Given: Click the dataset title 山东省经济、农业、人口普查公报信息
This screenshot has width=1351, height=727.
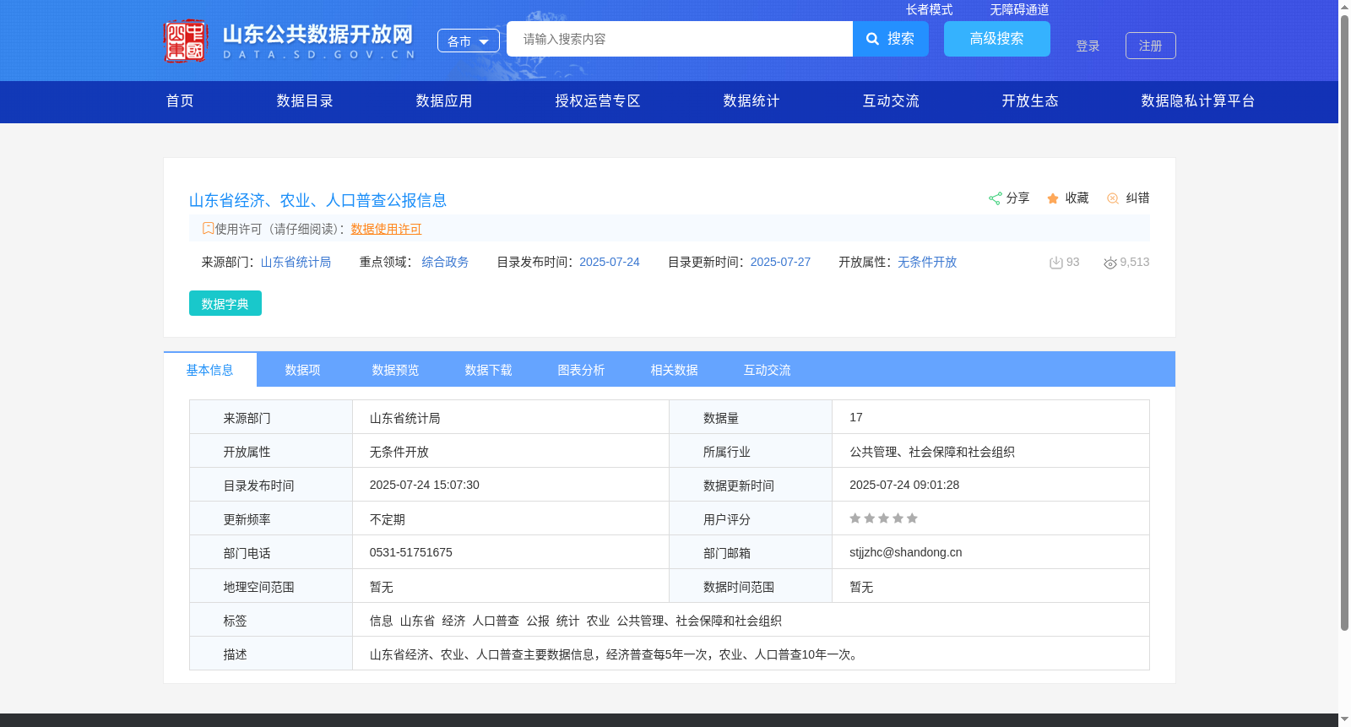Looking at the screenshot, I should click(317, 200).
